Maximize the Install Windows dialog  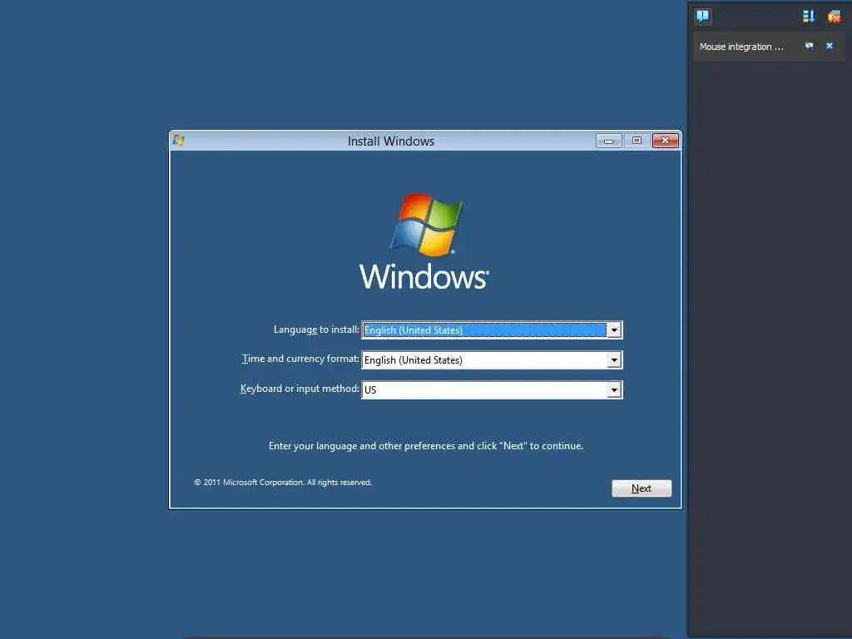coord(637,141)
